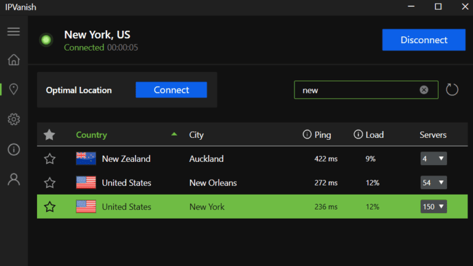Sort list by City column header

[x=196, y=135]
